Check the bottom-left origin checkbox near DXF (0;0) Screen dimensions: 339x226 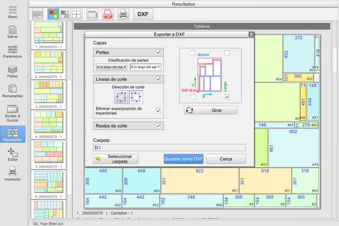pos(192,97)
